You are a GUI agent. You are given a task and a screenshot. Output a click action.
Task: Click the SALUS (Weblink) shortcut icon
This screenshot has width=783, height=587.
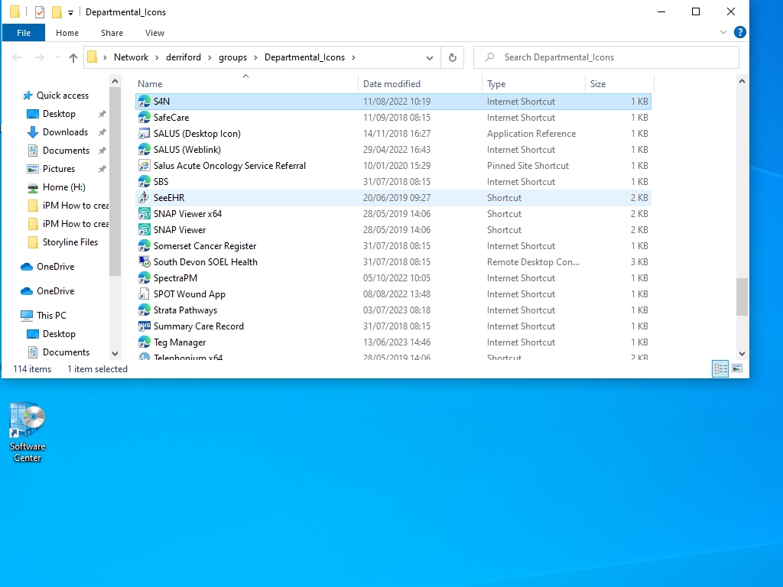point(145,149)
